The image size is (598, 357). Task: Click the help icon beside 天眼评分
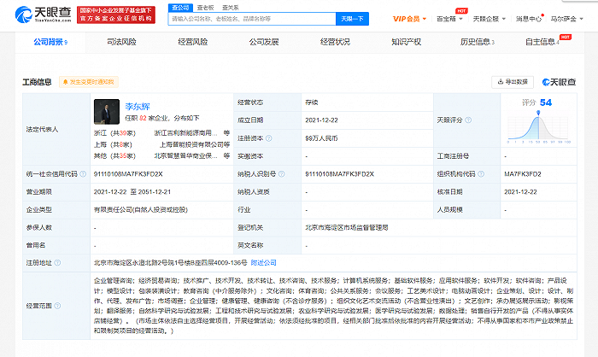tap(468, 120)
